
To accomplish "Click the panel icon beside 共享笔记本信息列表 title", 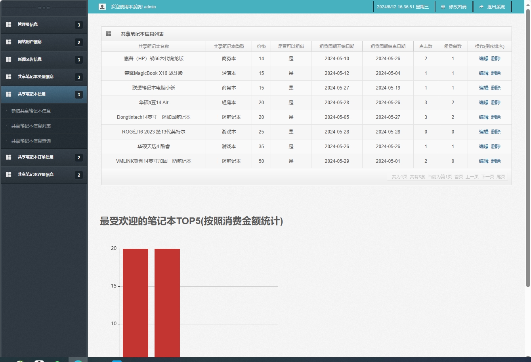I will click(108, 33).
